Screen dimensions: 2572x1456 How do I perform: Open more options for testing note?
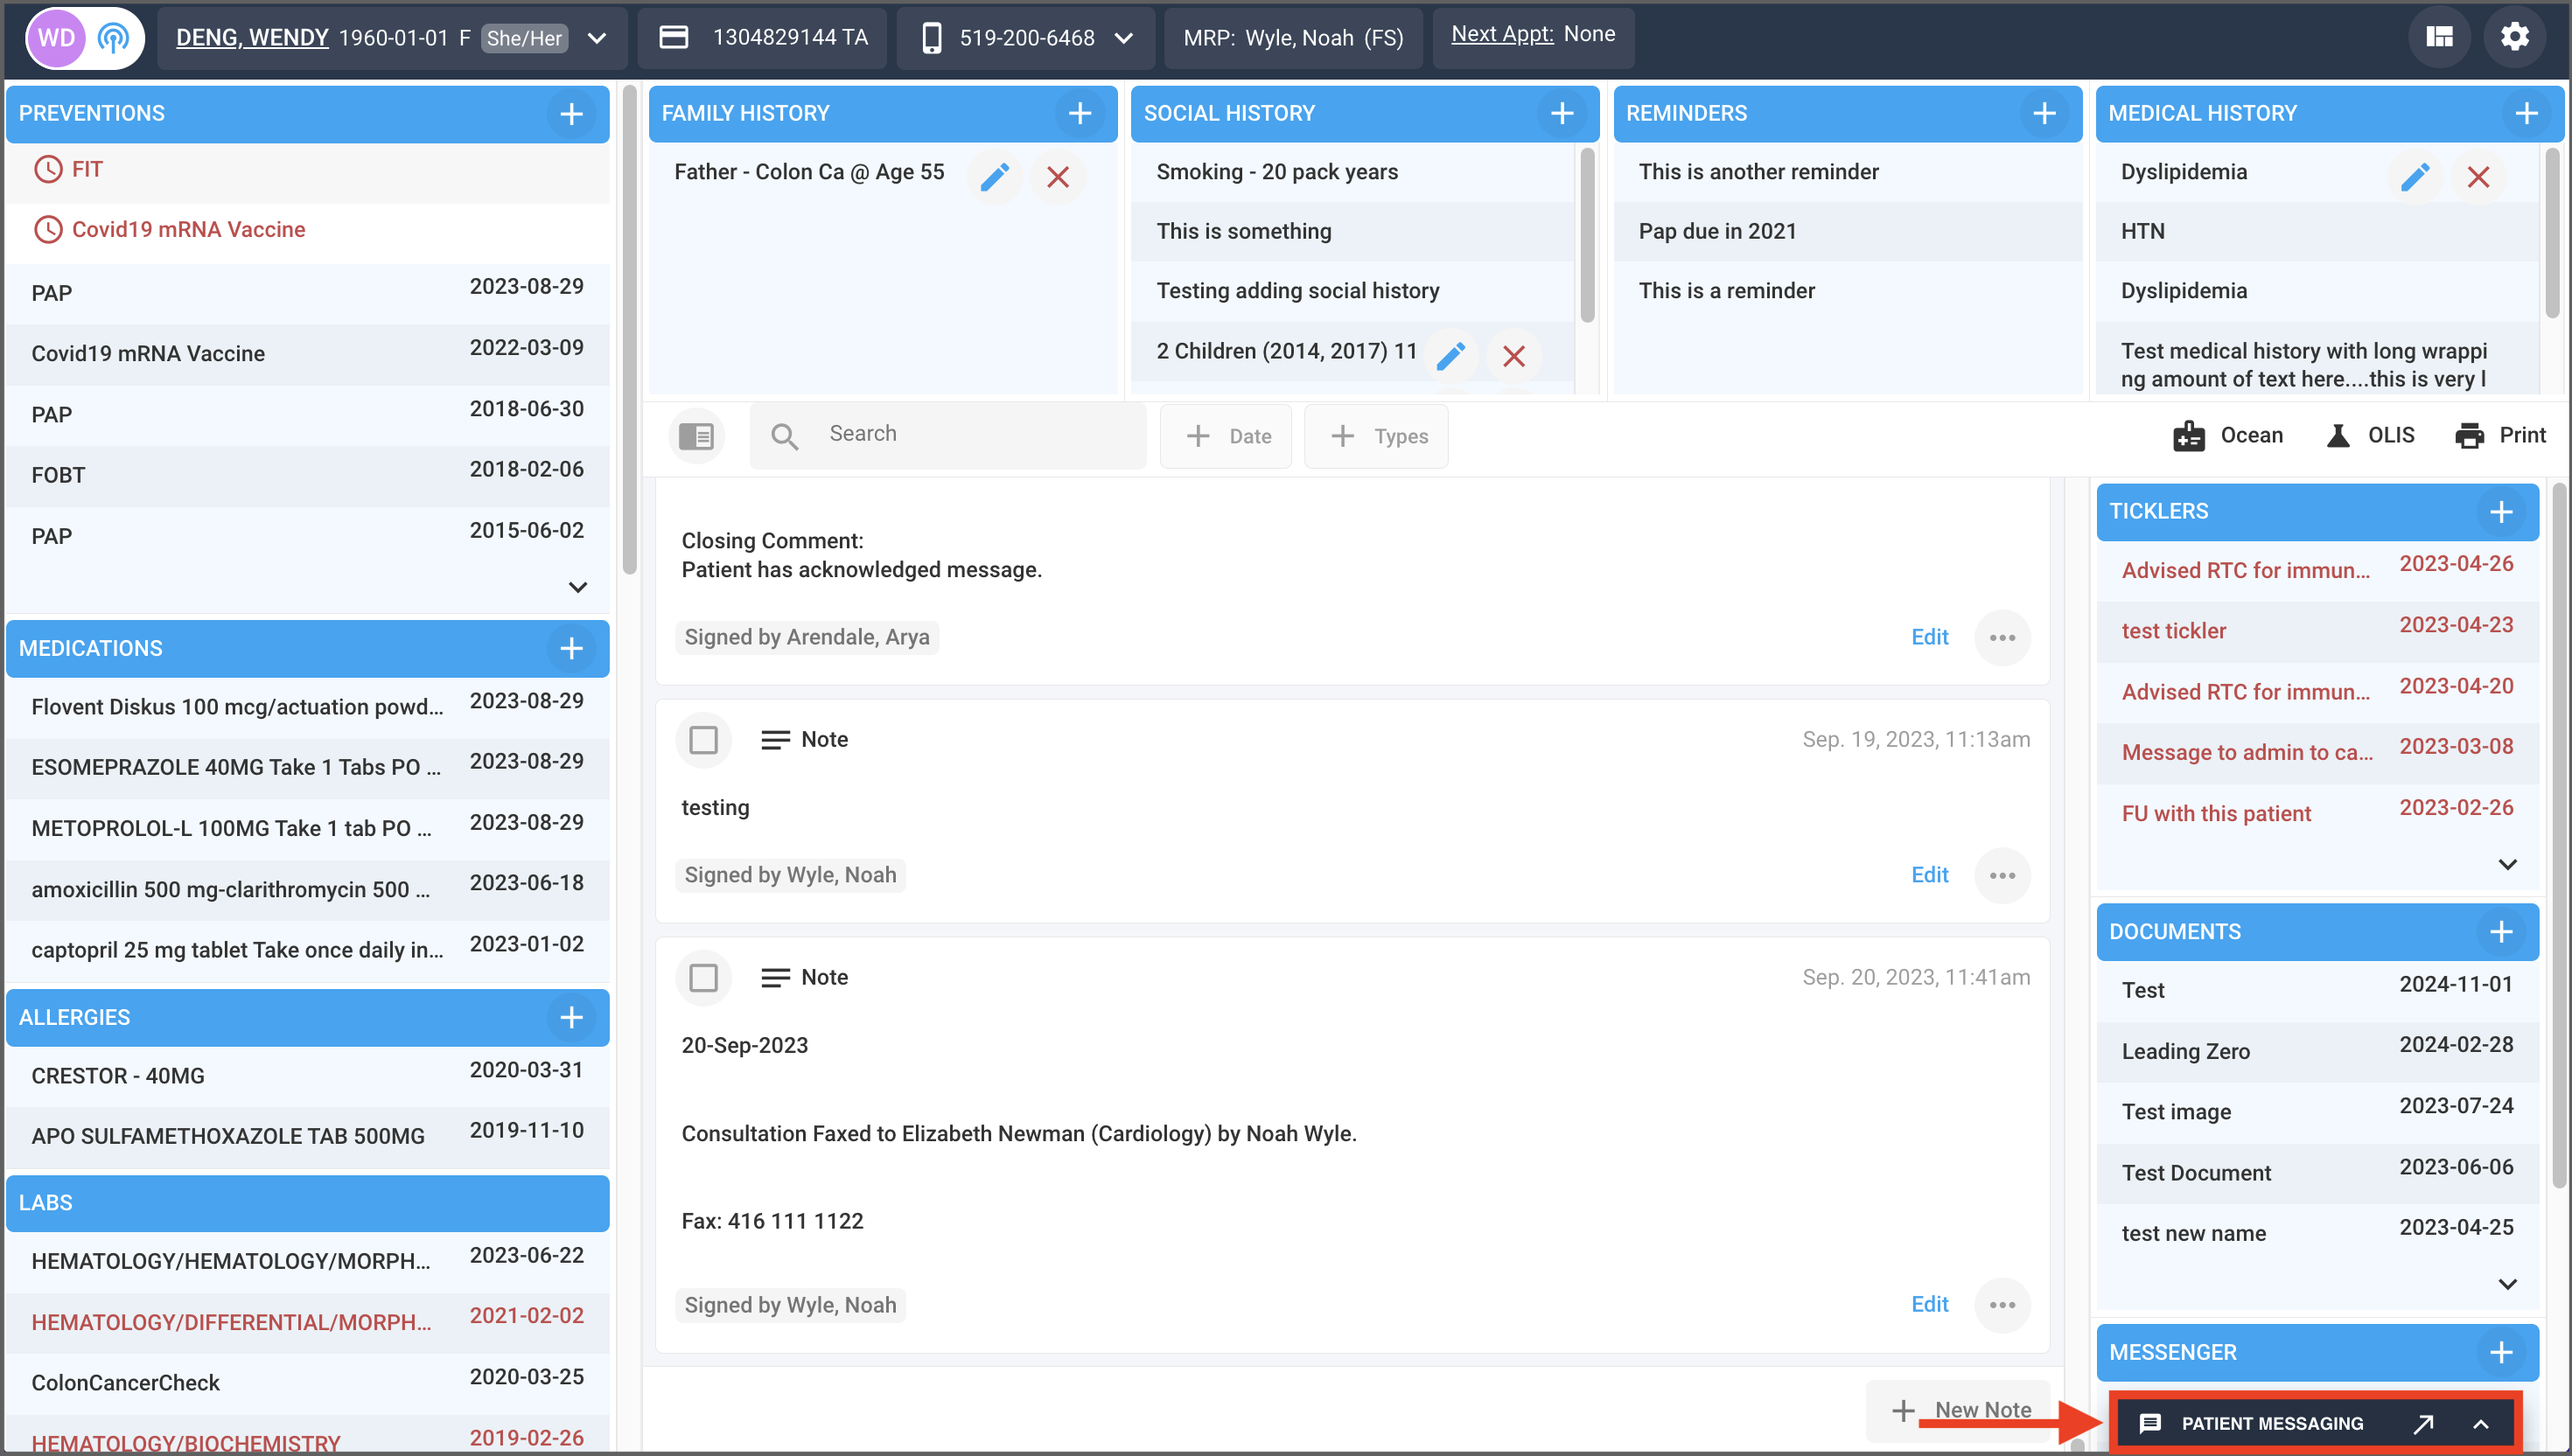click(2002, 875)
